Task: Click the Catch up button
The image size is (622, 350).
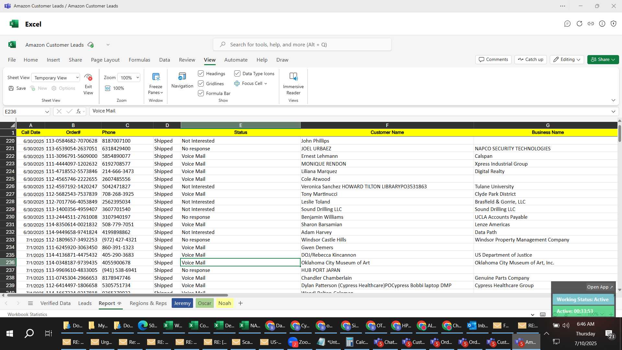Action: [530, 60]
